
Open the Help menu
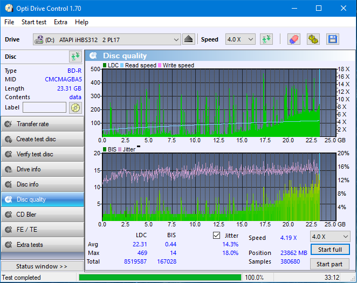81,22
